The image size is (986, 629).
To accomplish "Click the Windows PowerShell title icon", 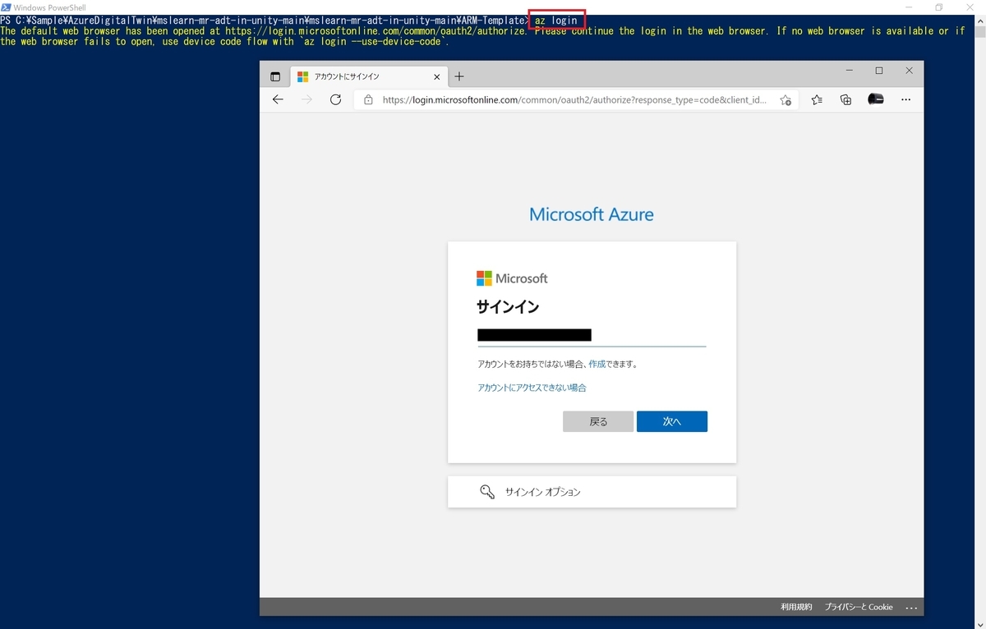I will [6, 7].
